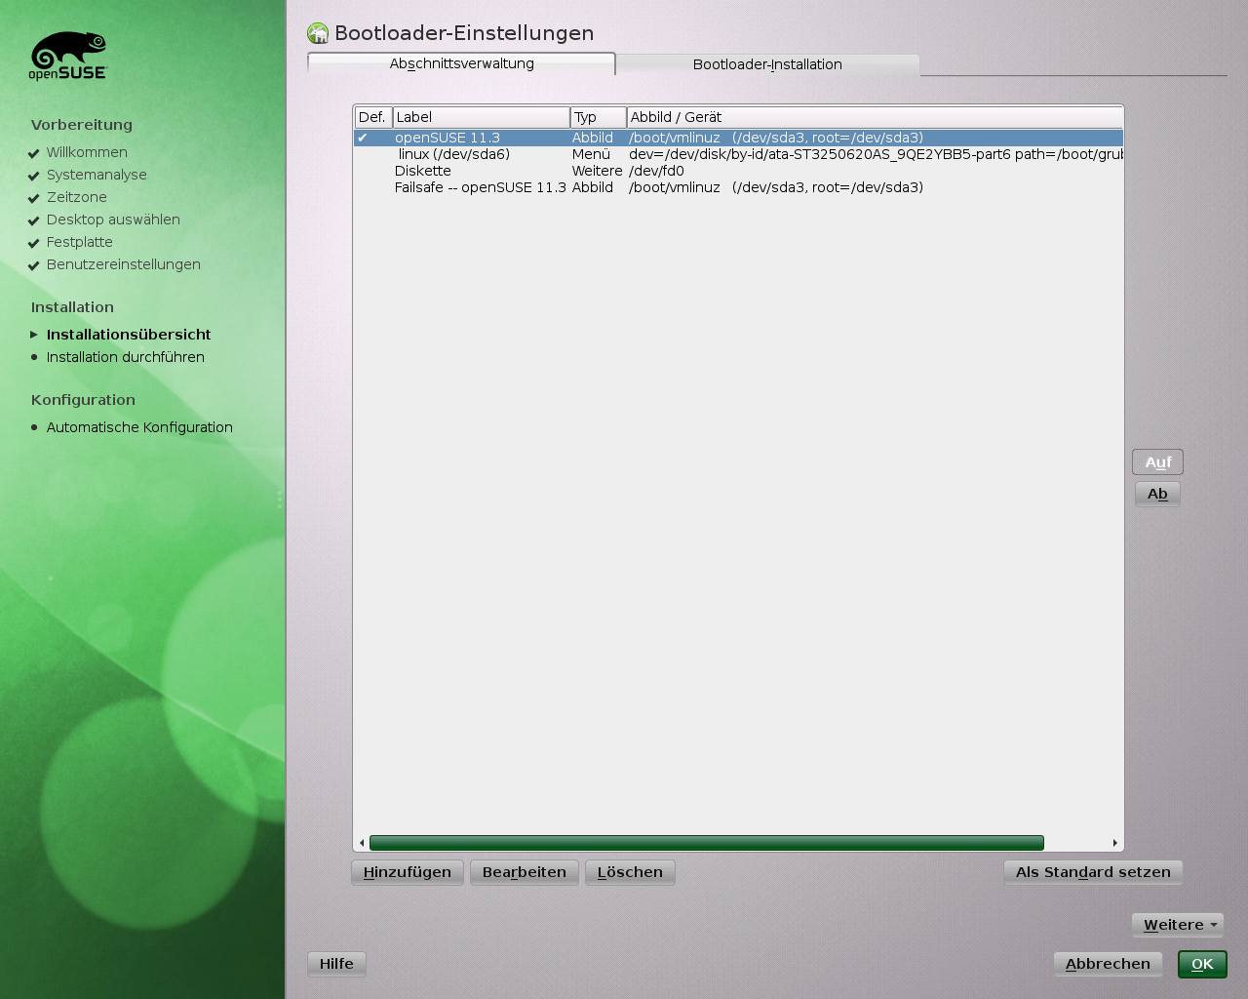This screenshot has width=1248, height=999.
Task: Click the Abbrechen button
Action: 1108,964
